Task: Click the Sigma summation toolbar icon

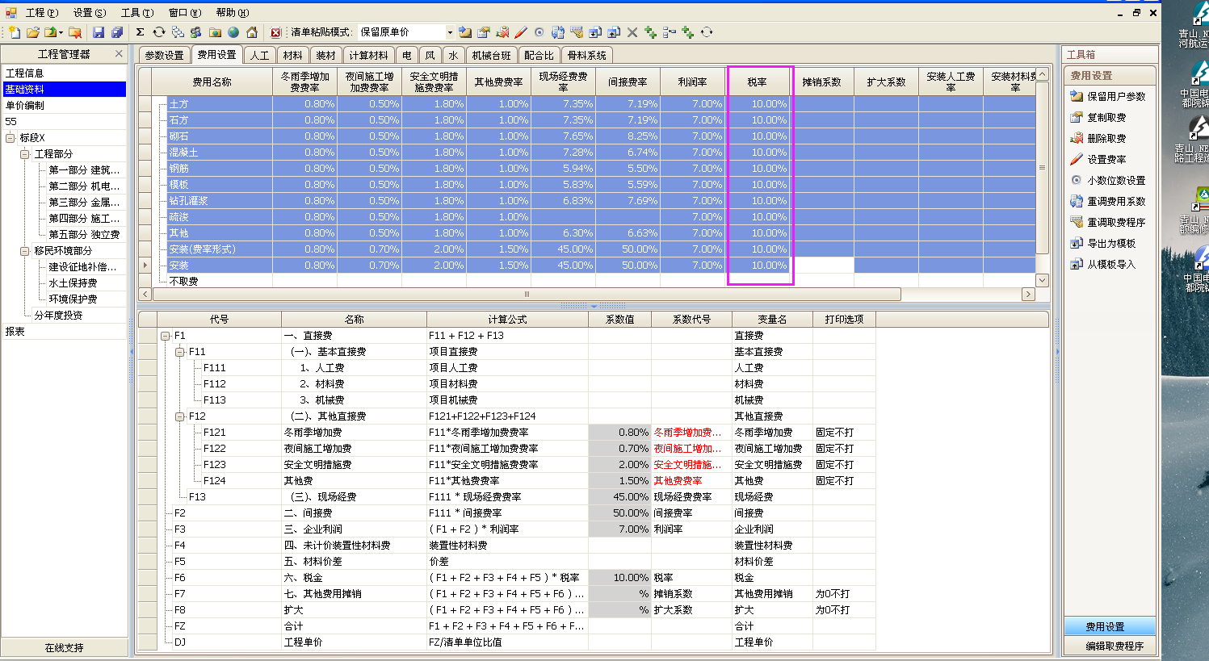Action: pyautogui.click(x=140, y=32)
